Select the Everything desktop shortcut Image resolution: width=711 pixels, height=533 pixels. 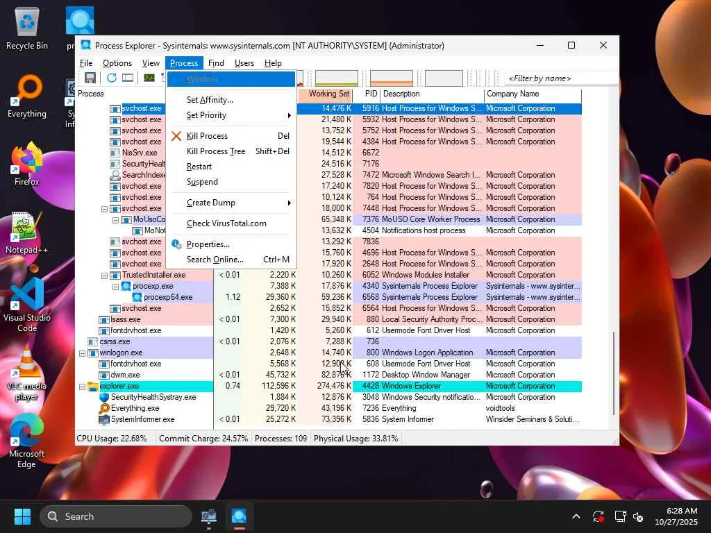pos(27,96)
